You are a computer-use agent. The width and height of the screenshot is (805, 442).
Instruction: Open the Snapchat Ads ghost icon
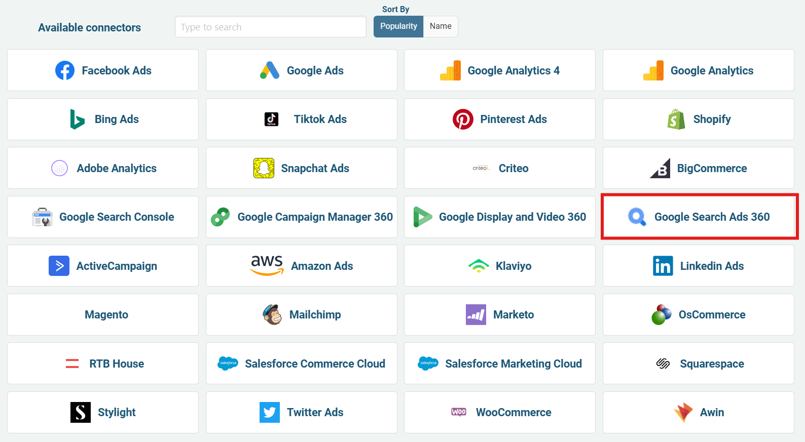click(264, 168)
